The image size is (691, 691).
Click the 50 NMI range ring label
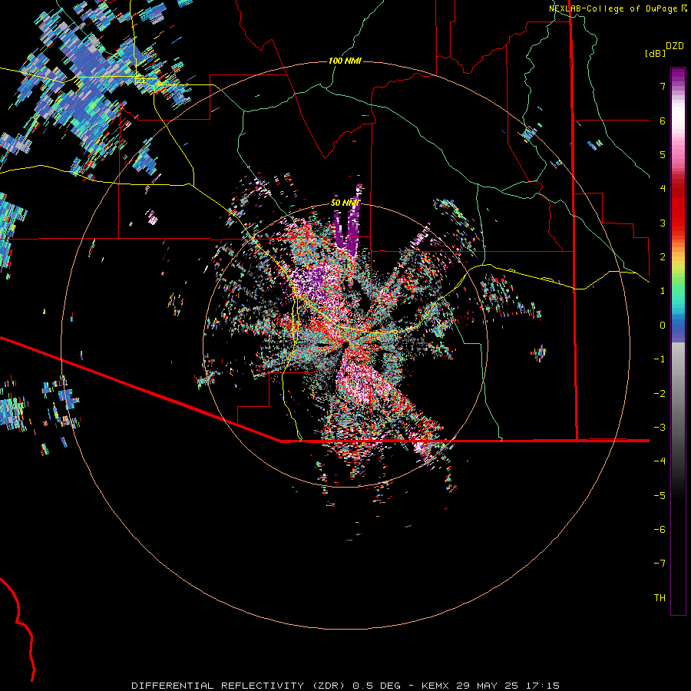[x=345, y=203]
